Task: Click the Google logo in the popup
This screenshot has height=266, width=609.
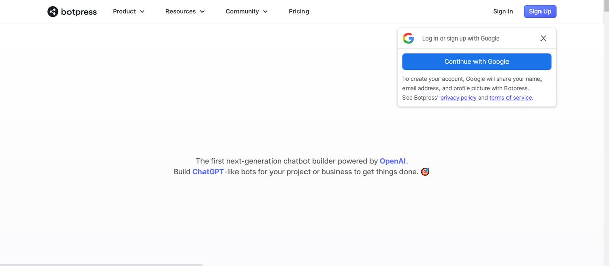Action: tap(408, 39)
